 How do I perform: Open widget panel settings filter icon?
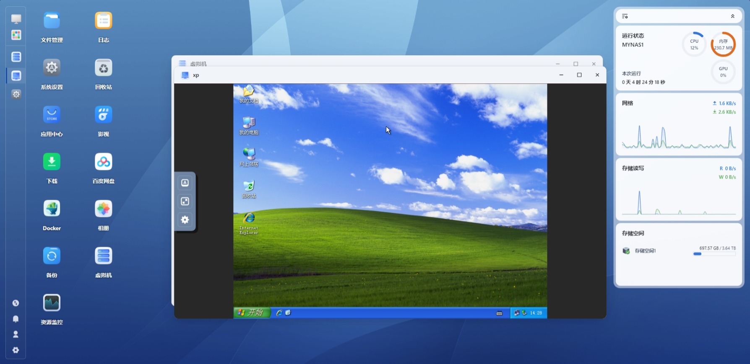pyautogui.click(x=625, y=16)
